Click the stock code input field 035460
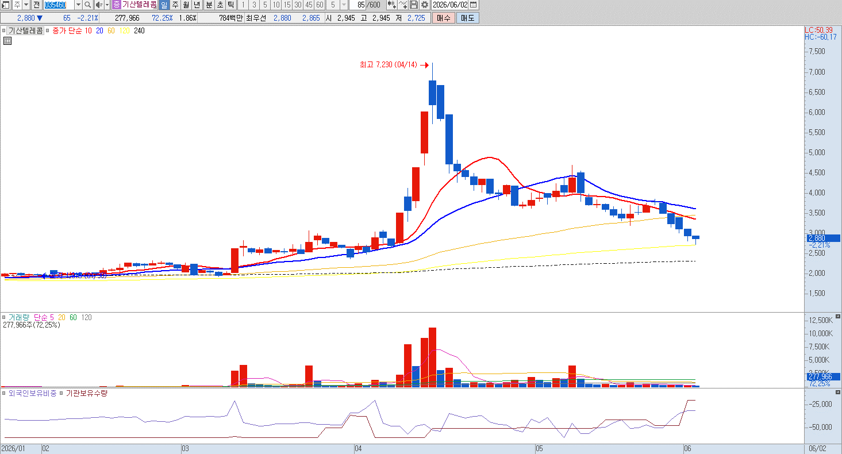Image resolution: width=842 pixels, height=454 pixels. pos(59,5)
